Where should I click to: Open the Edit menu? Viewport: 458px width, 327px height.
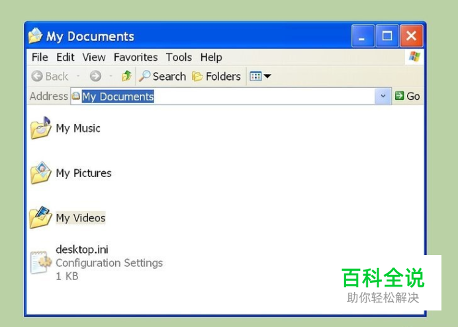(x=66, y=57)
